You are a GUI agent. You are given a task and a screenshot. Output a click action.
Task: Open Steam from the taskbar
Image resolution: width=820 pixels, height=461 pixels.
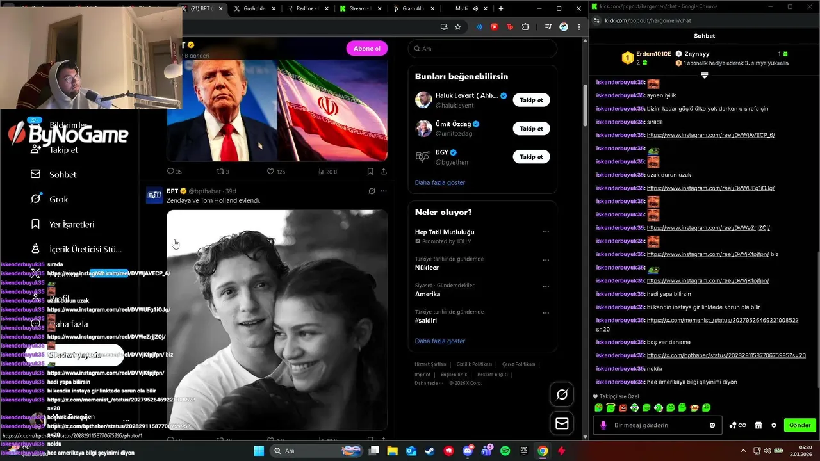[x=430, y=451]
